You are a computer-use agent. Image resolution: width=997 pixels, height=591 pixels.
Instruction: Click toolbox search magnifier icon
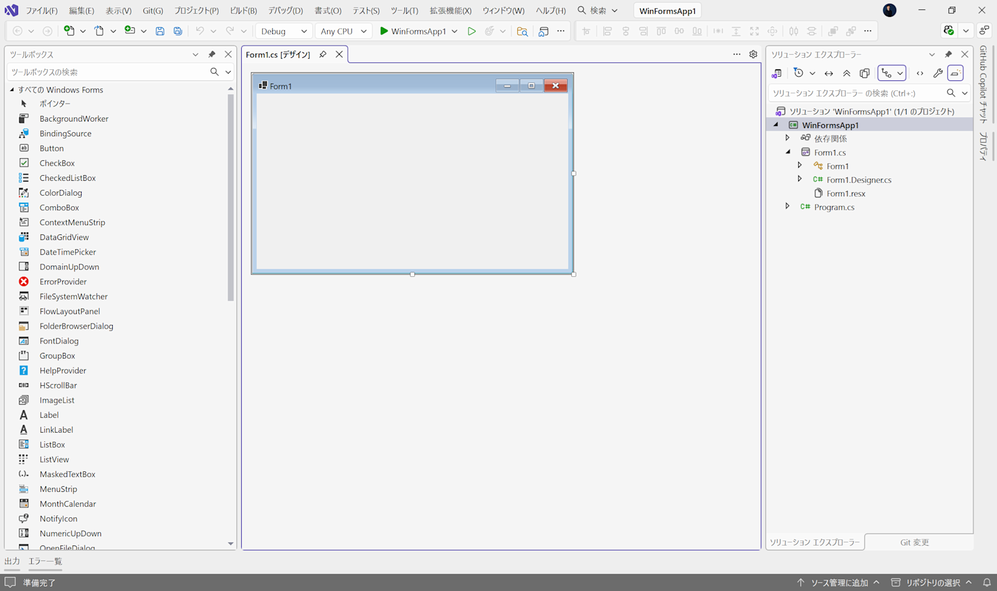coord(214,72)
